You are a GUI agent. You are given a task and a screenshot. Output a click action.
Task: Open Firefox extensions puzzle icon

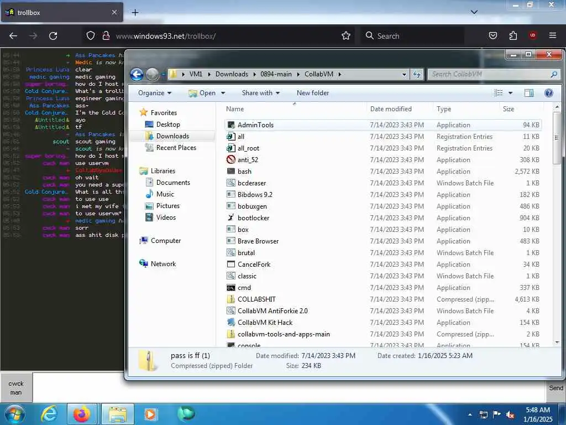click(x=513, y=36)
